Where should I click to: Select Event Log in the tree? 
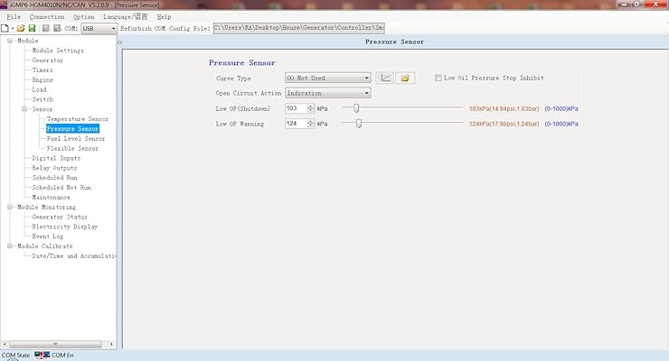[x=48, y=236]
